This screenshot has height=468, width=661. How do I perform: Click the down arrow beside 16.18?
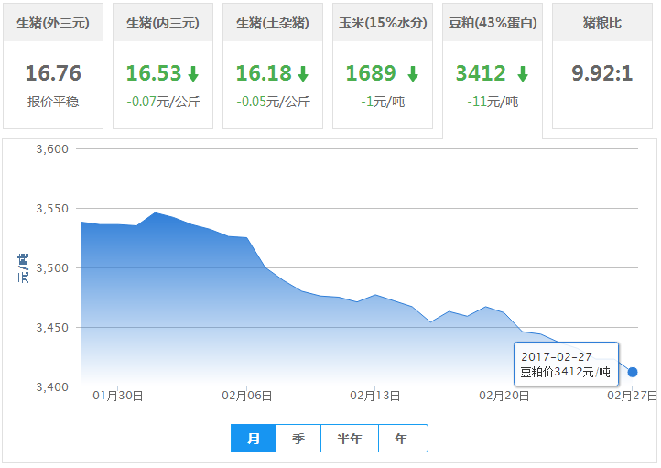[303, 74]
